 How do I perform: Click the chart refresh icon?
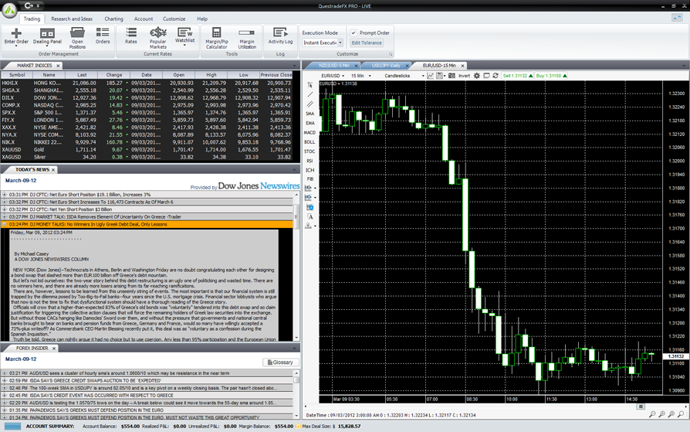click(496, 76)
